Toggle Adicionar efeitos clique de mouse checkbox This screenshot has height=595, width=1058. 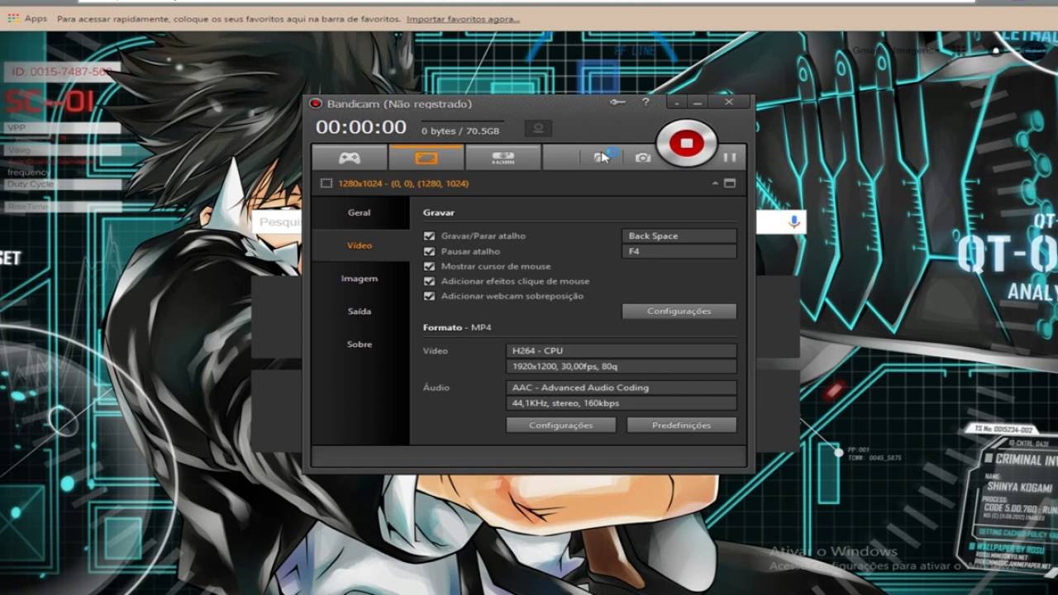(429, 281)
